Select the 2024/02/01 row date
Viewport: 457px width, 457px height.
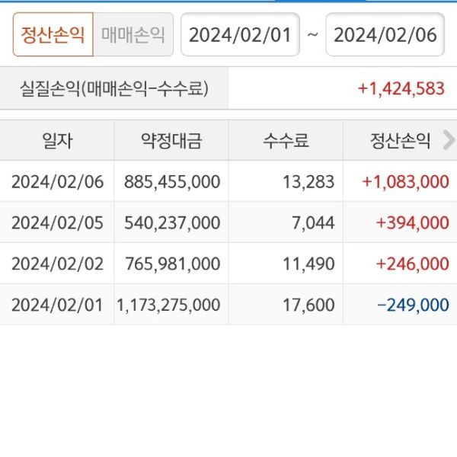[57, 305]
